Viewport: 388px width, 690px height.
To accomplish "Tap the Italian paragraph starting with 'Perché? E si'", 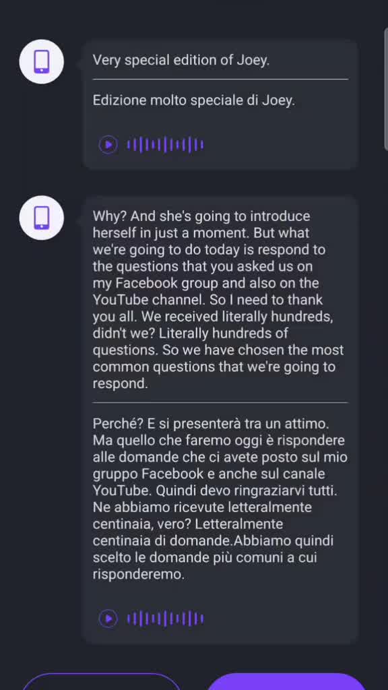I will (220, 499).
